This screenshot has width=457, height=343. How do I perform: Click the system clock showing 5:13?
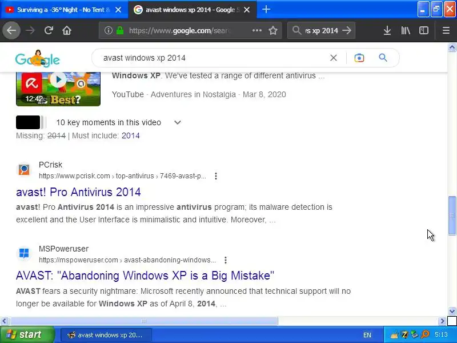[x=441, y=334]
